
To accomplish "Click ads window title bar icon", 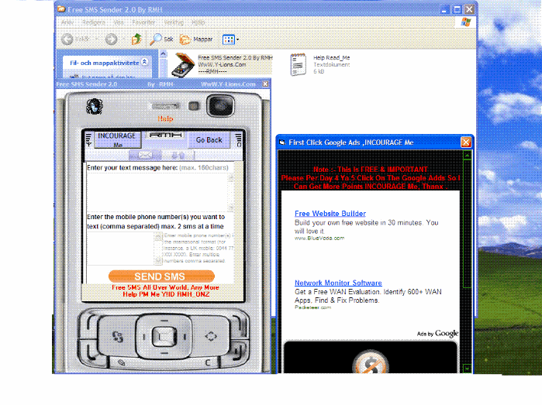I will click(282, 142).
